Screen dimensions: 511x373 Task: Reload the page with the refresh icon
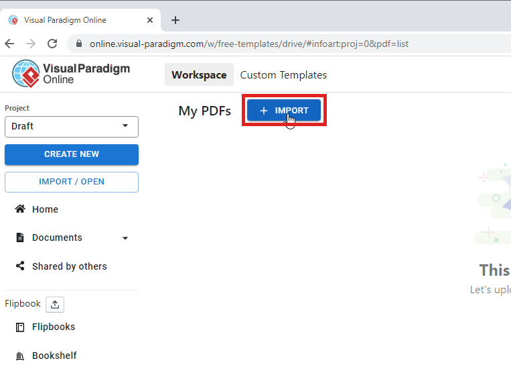(x=52, y=44)
